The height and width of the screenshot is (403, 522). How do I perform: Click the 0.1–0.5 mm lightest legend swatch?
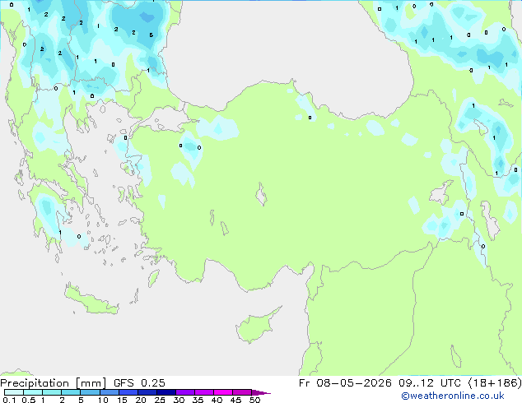coord(14,392)
